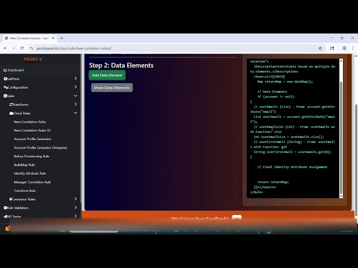Open New Correlation Rules page
The height and width of the screenshot is (268, 358).
click(30, 122)
